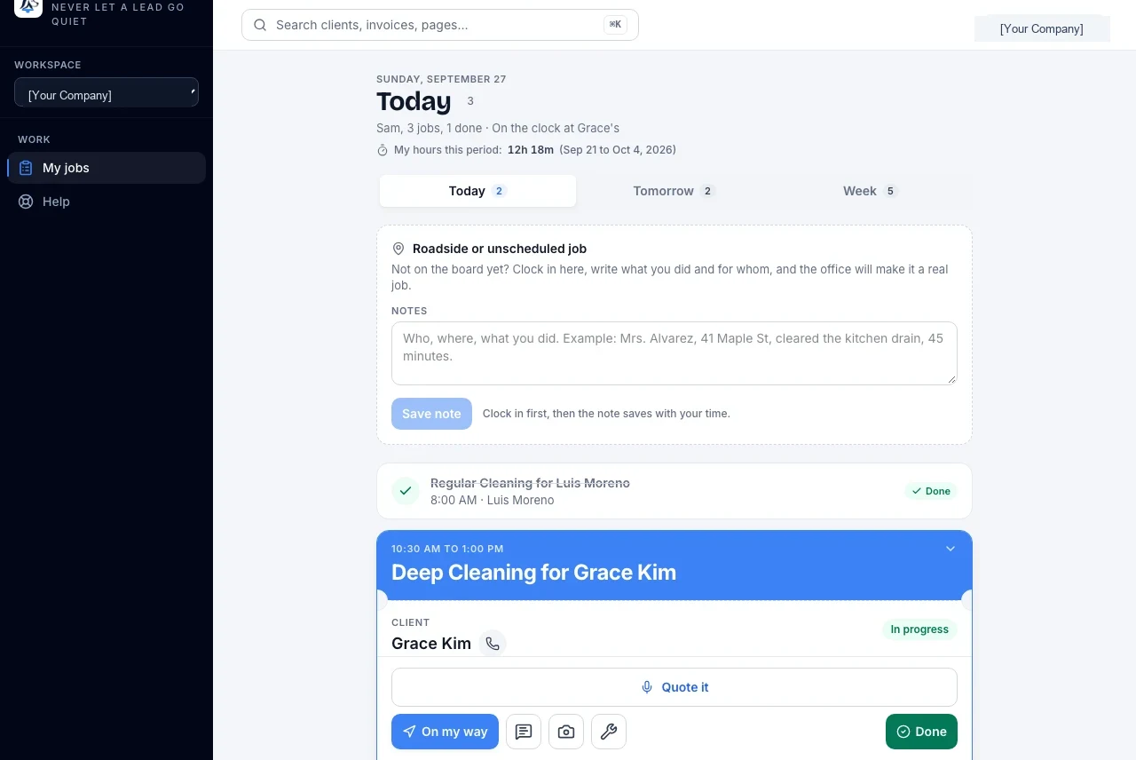Screen dimensions: 1136x760
Task: Click the stopwatch icon next to My hours
Action: tap(383, 150)
